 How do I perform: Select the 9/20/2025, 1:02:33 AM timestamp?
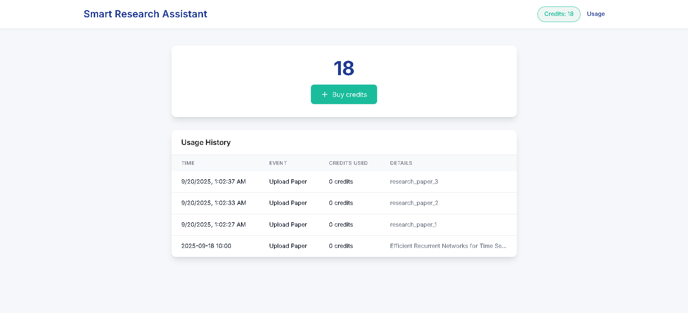pyautogui.click(x=214, y=203)
